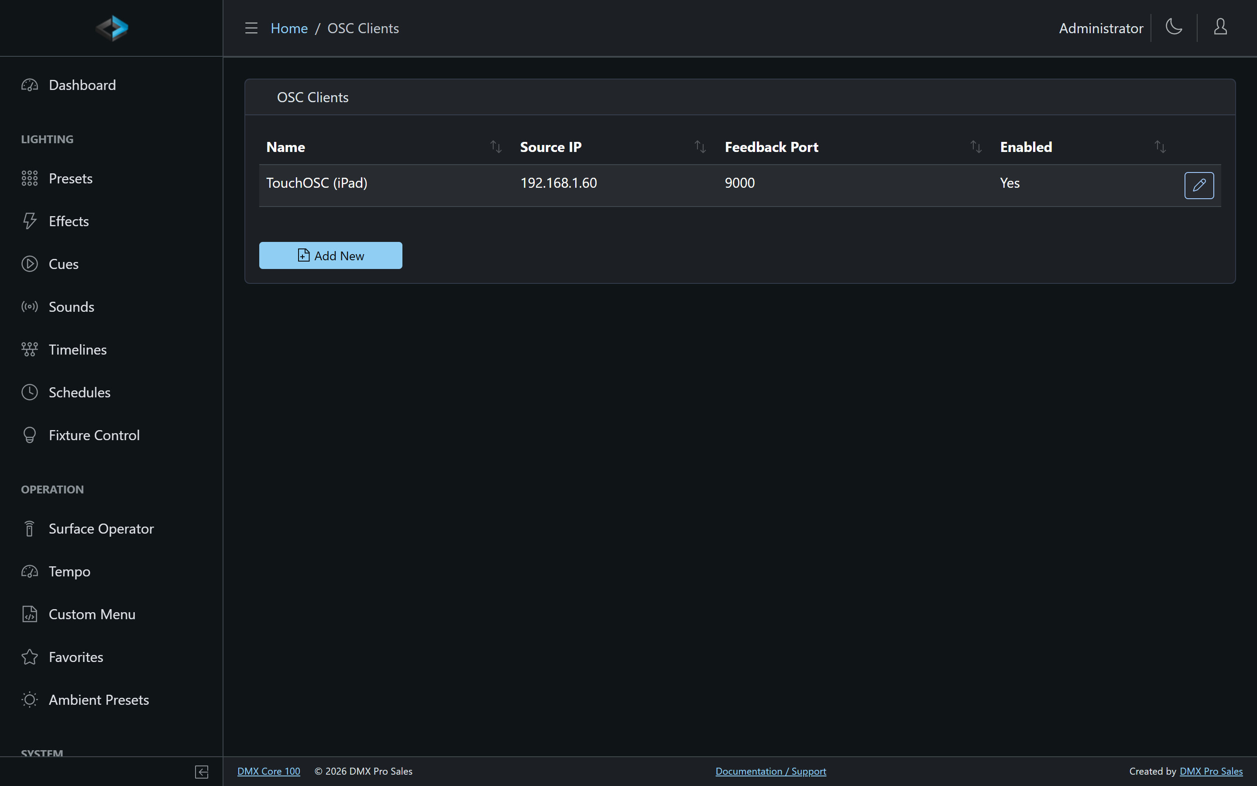Screen dimensions: 1257x786
Task: Open the DMX Core 100 footer link
Action: pos(268,772)
